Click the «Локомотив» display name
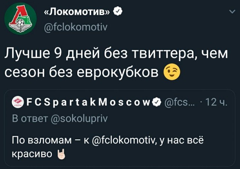Image resolution: width=240 pixels, height=169 pixels. point(77,12)
